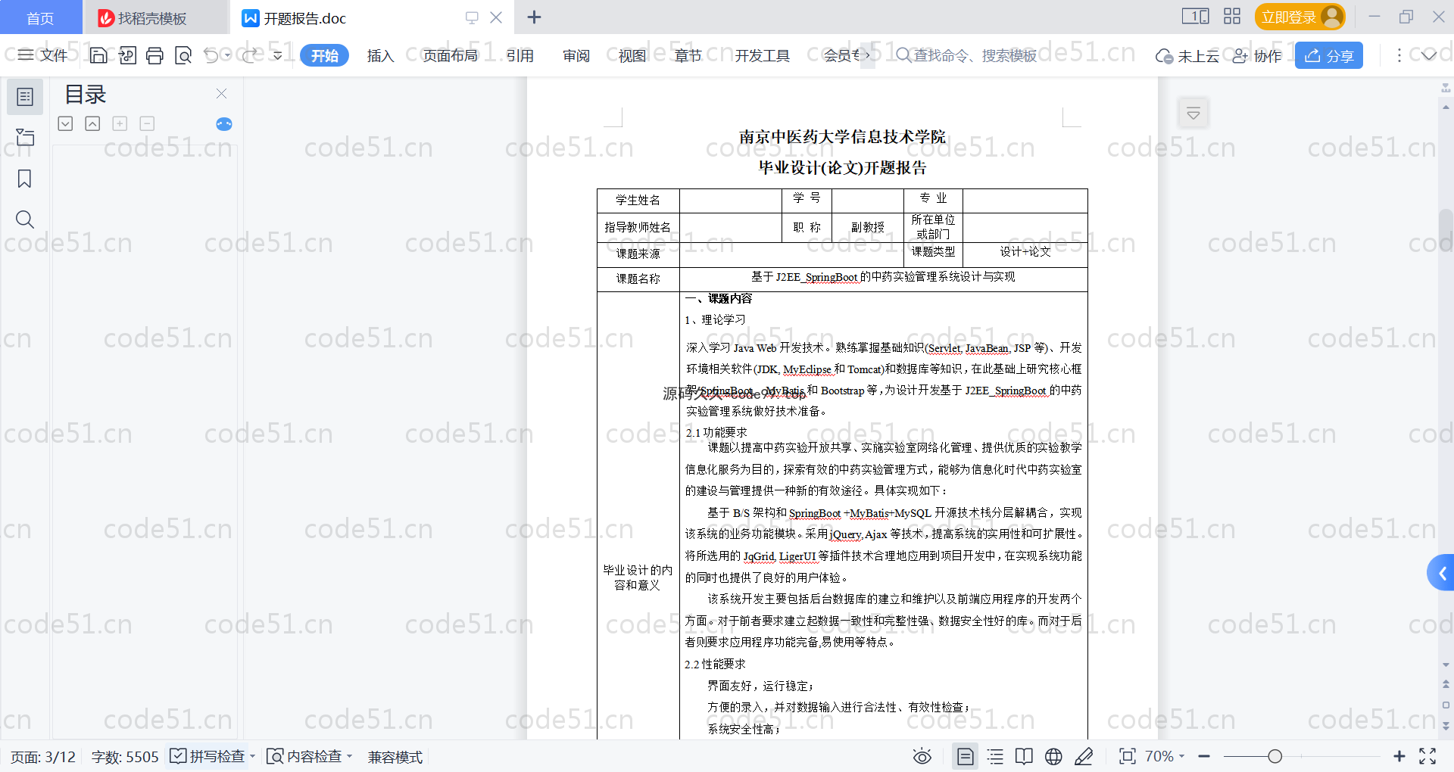Close the 目录 panel
The height and width of the screenshot is (772, 1454).
point(221,94)
